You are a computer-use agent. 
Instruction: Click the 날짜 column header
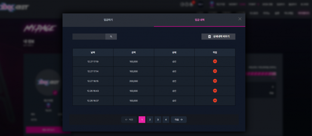93,53
